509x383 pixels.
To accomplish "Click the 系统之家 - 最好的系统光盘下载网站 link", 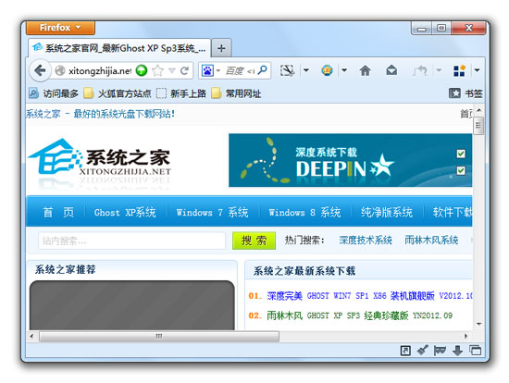I will (x=100, y=114).
